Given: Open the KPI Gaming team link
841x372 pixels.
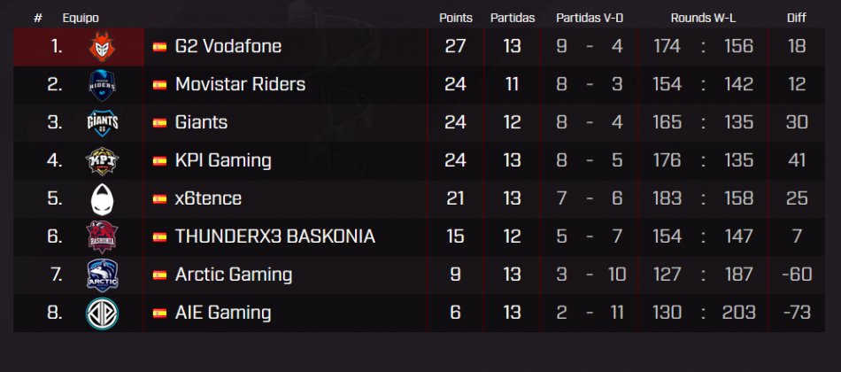Looking at the screenshot, I should (223, 160).
